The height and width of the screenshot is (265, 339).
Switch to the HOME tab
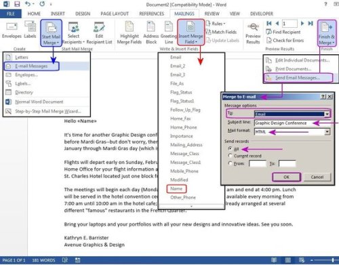click(x=34, y=14)
